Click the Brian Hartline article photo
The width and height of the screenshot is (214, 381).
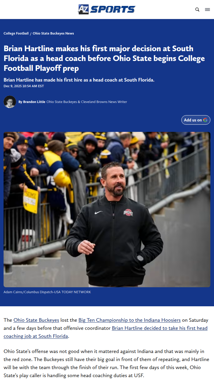coord(107,210)
